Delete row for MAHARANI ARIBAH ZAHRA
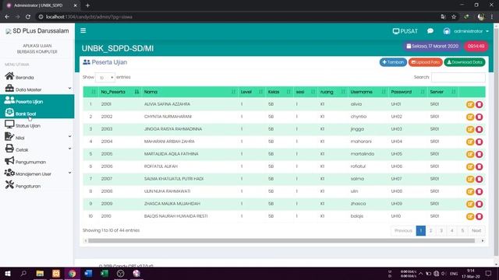 [479, 142]
